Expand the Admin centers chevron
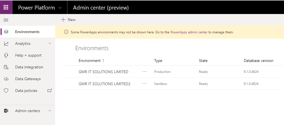The image size is (284, 125). pyautogui.click(x=50, y=111)
